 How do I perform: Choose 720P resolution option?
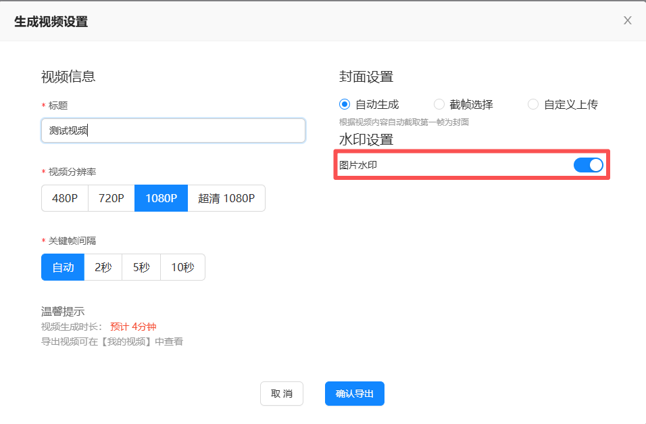click(111, 198)
